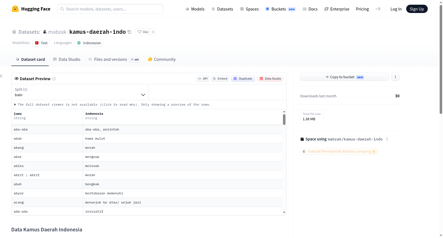The width and height of the screenshot is (443, 238).
Task: Copy dataset name with clipboard icon
Action: tap(129, 32)
